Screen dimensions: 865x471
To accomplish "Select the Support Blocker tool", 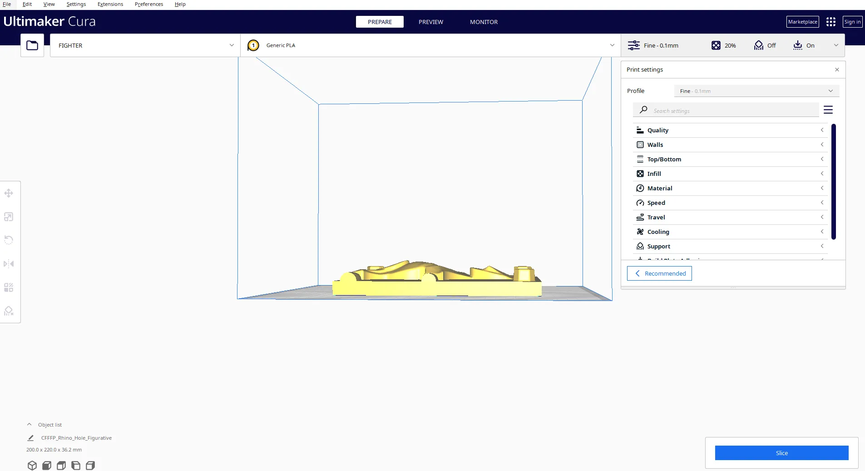I will click(x=9, y=311).
